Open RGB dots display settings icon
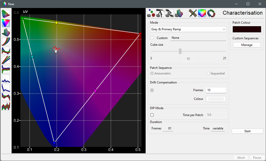266x161 pixels. point(151,13)
